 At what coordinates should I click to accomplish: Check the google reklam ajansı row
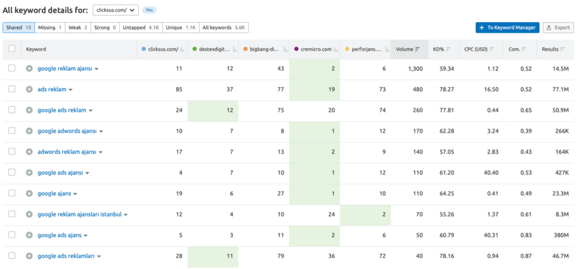[x=12, y=69]
